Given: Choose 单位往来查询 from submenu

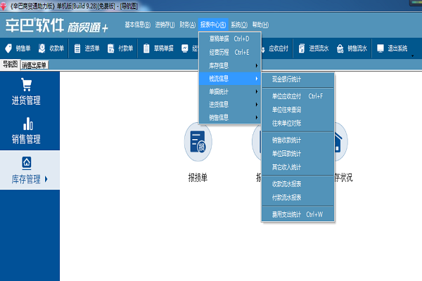Looking at the screenshot, I should (x=298, y=110).
